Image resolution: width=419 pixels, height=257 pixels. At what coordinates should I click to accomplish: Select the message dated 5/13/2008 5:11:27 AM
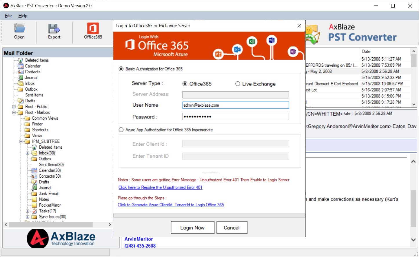[381, 59]
